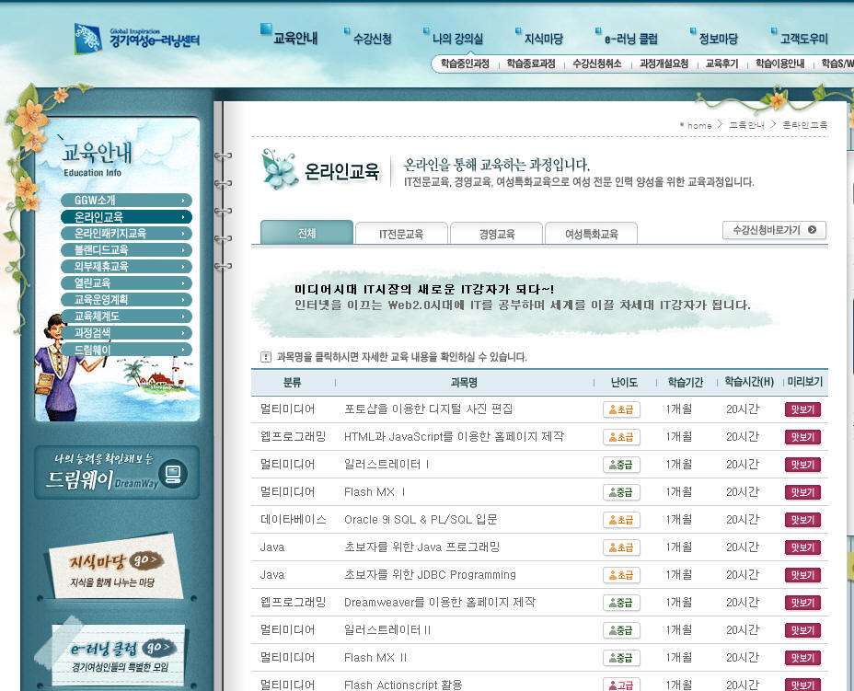Viewport: 854px width, 691px height.
Task: Open Oracle 9i SQL & PL/SQL 입문 course
Action: (x=421, y=520)
